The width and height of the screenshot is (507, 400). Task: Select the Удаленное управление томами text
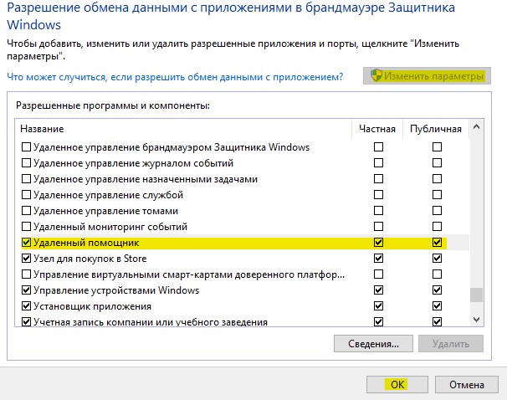(x=105, y=211)
